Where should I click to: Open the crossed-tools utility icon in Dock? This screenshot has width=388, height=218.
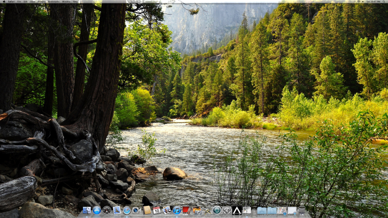click(207, 211)
